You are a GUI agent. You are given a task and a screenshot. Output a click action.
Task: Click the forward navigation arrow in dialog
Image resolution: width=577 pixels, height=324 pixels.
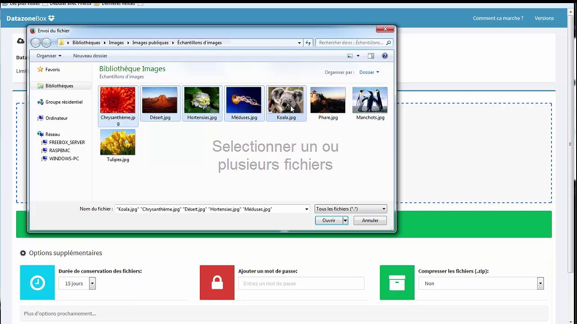pos(46,43)
